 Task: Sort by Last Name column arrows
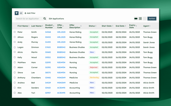(x=42, y=26)
